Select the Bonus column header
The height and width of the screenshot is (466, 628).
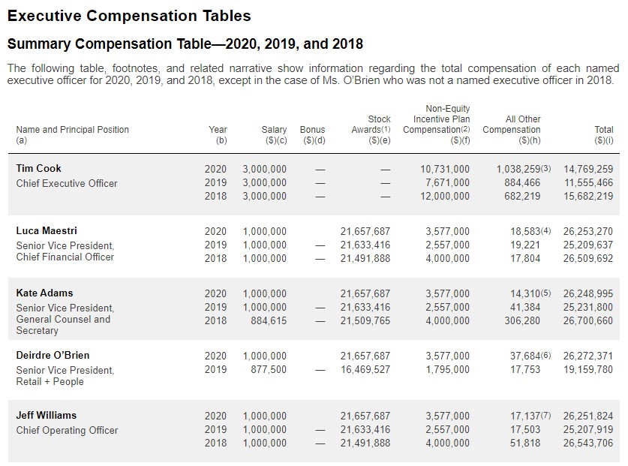312,130
